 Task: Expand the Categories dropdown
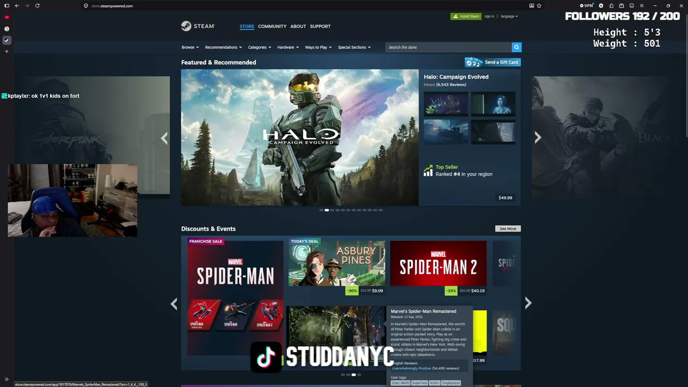[260, 47]
